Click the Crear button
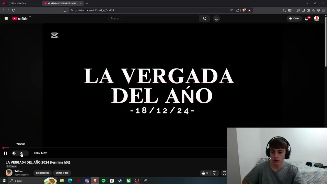This screenshot has width=327, height=184. [294, 18]
